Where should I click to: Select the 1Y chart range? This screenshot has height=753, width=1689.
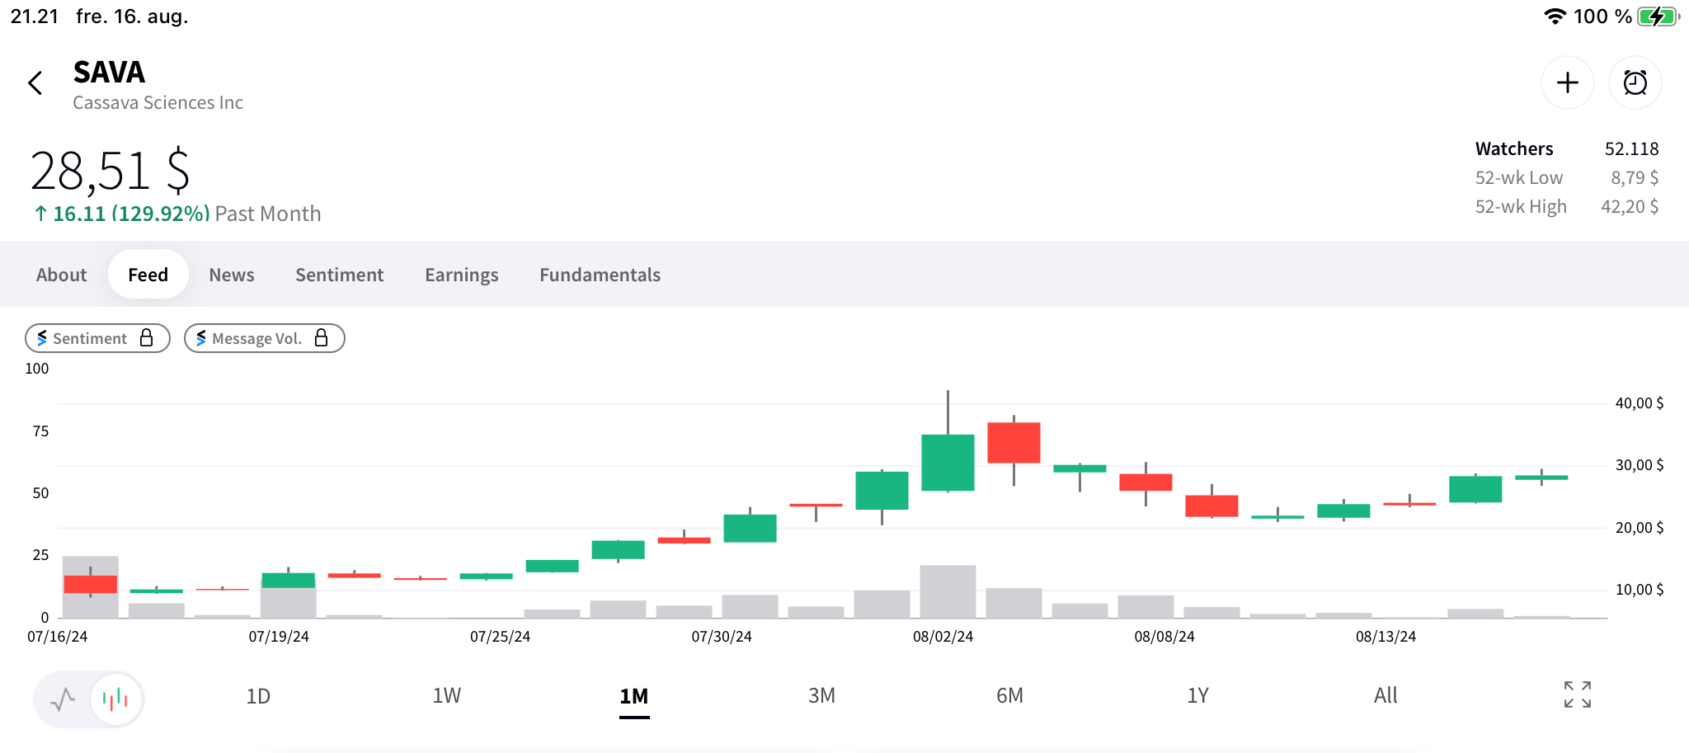[x=1197, y=696]
